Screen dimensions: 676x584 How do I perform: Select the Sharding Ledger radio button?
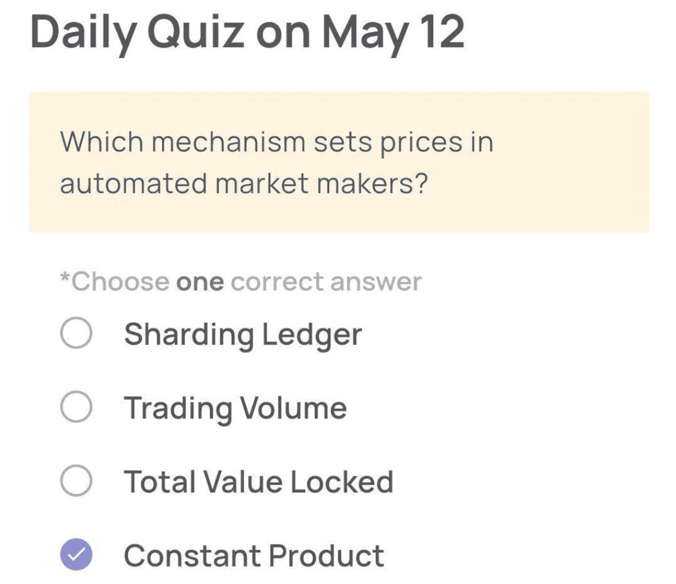77,334
